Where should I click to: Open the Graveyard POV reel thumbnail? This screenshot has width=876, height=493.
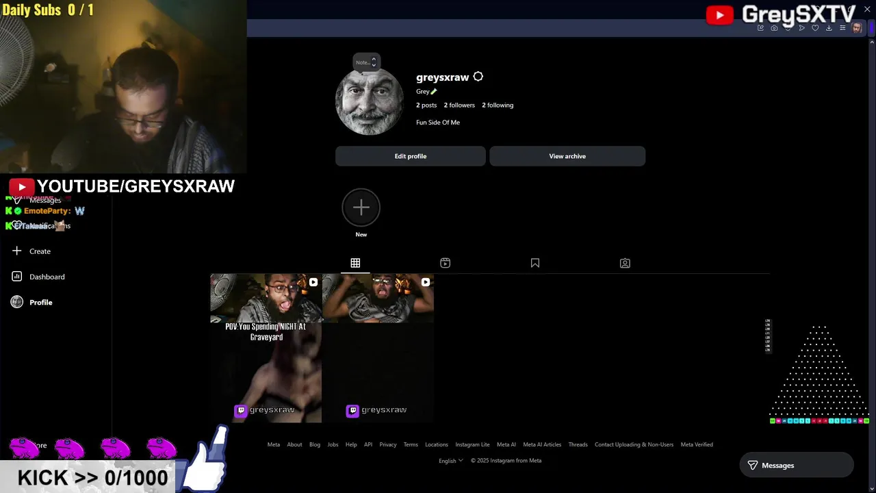(x=266, y=348)
